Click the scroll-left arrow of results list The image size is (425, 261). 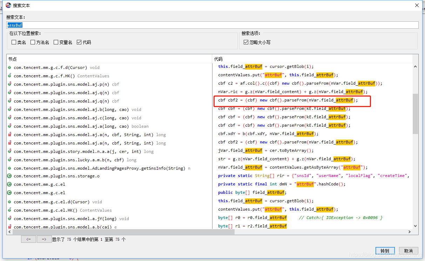point(9,232)
